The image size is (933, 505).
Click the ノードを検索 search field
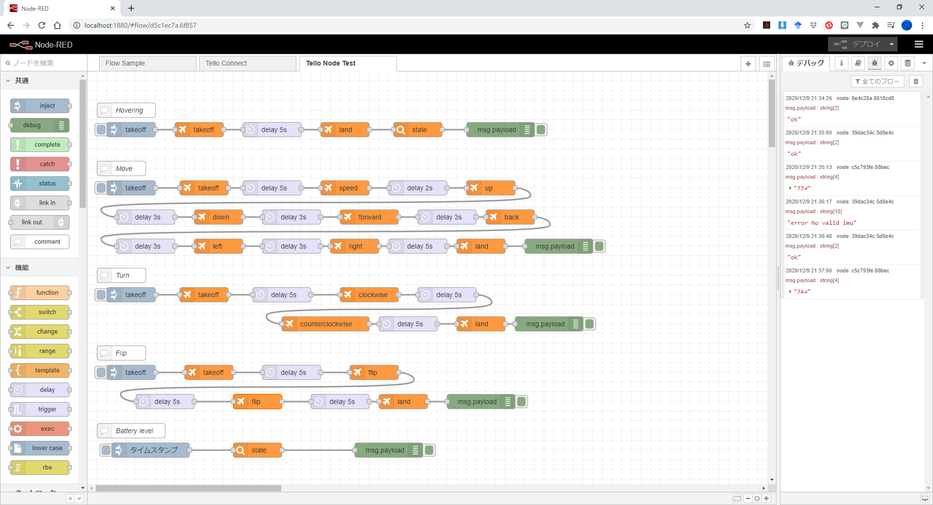click(x=44, y=63)
